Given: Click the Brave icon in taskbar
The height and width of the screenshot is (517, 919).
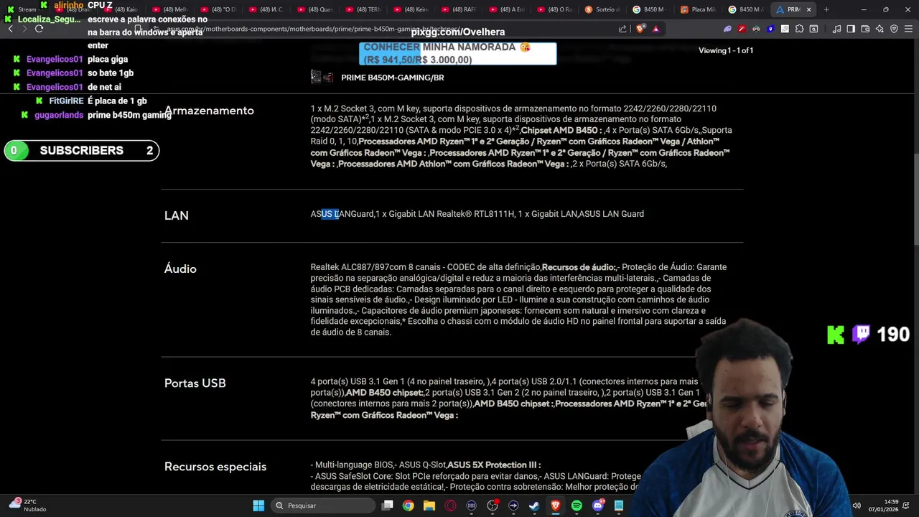Looking at the screenshot, I should pyautogui.click(x=556, y=506).
